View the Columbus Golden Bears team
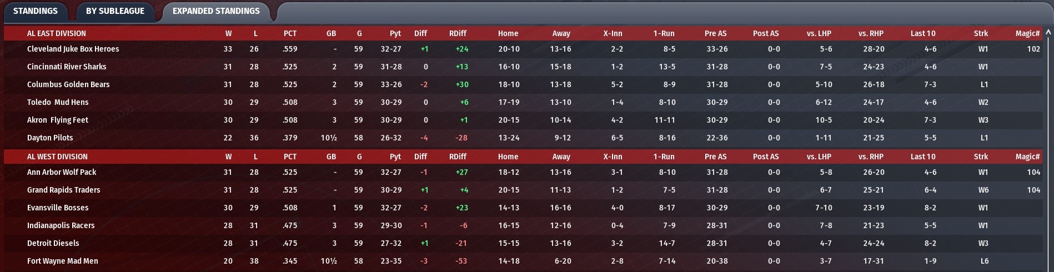The width and height of the screenshot is (1054, 272). point(68,84)
